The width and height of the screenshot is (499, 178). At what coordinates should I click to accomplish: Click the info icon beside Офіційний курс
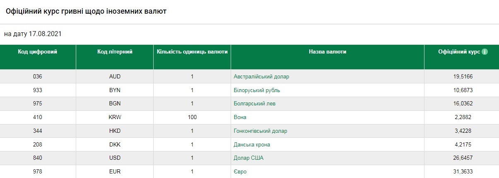[x=485, y=52]
